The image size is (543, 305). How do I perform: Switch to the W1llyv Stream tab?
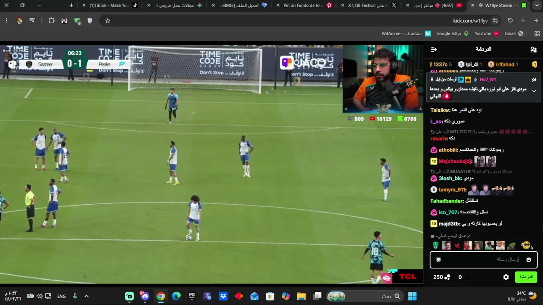(498, 6)
